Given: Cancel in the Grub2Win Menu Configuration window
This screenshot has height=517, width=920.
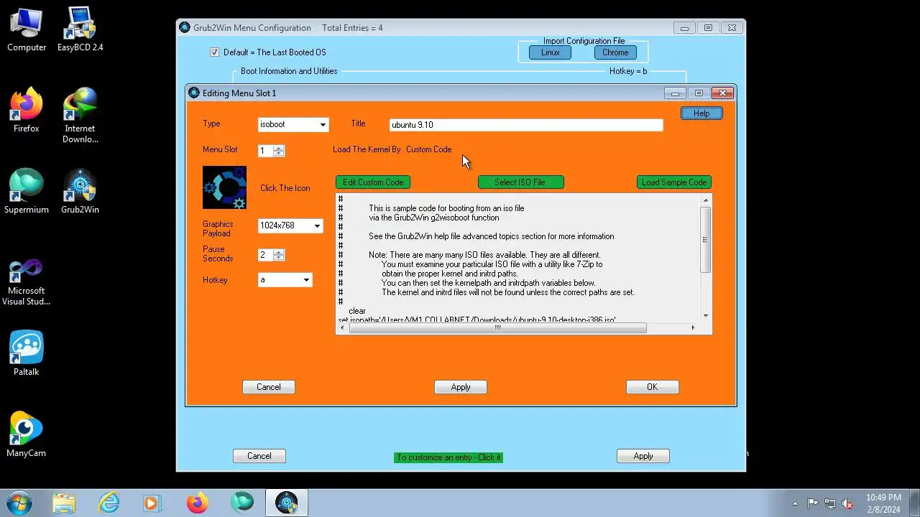Looking at the screenshot, I should [x=259, y=456].
